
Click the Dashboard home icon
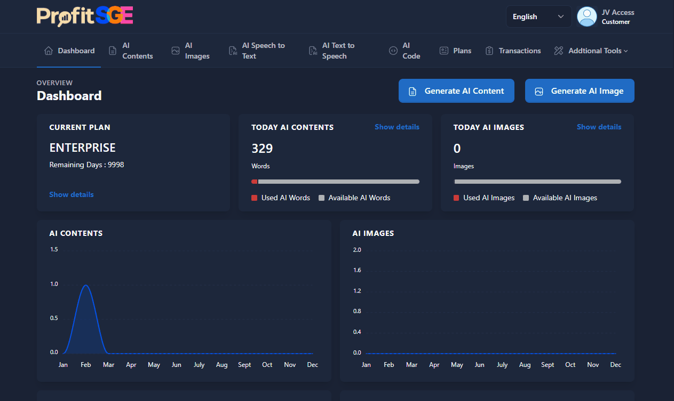pyautogui.click(x=49, y=51)
